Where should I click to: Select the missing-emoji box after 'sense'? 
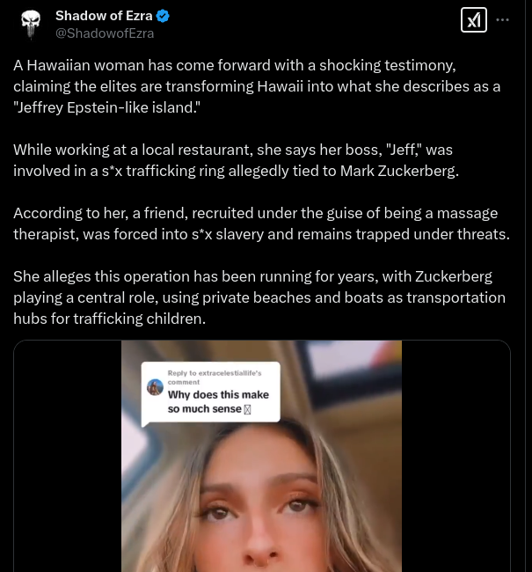(247, 410)
